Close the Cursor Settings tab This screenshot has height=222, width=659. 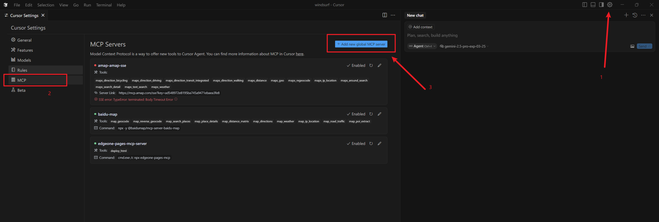pyautogui.click(x=43, y=15)
